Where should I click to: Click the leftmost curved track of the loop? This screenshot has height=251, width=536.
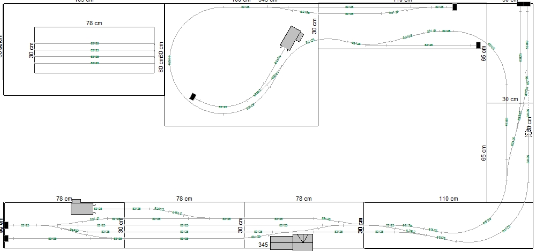[170, 60]
